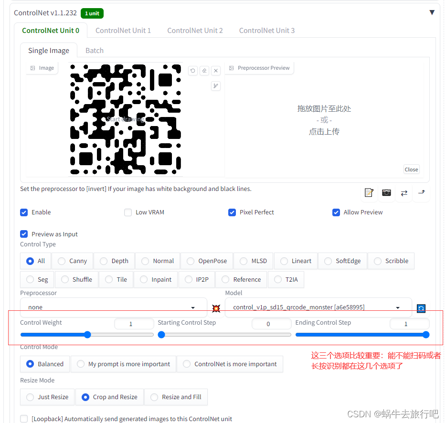446x423 pixels.
Task: Toggle the Allow Preview checkbox
Action: [336, 212]
